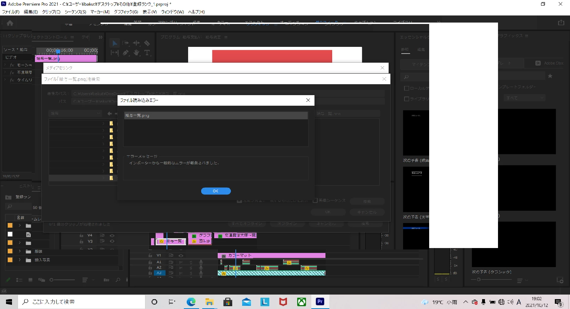
Task: Open Automate to Sequence in project panel
Action: coord(106,280)
